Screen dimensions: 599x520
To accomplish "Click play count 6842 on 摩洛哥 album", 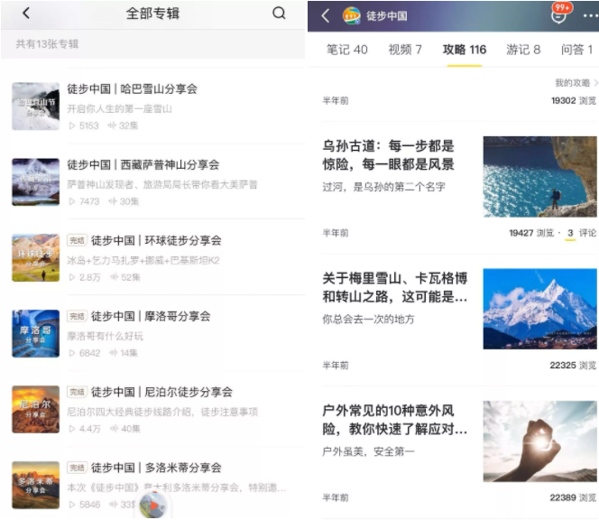I will [x=85, y=352].
